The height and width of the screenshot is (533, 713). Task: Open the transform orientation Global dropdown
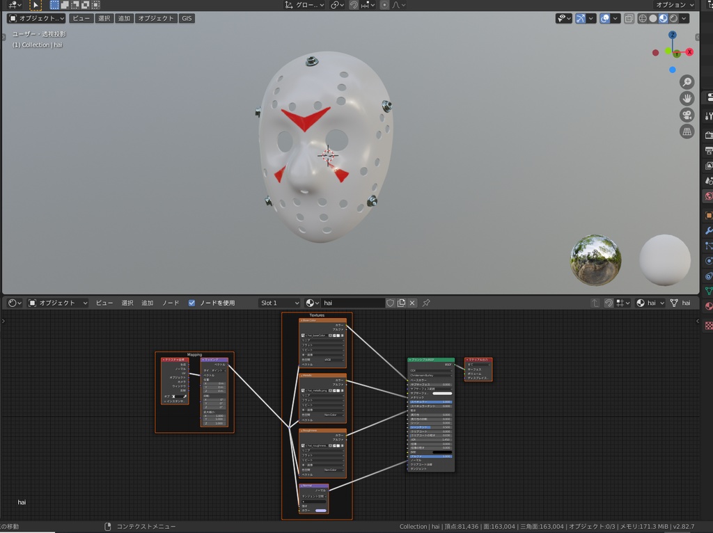point(305,5)
